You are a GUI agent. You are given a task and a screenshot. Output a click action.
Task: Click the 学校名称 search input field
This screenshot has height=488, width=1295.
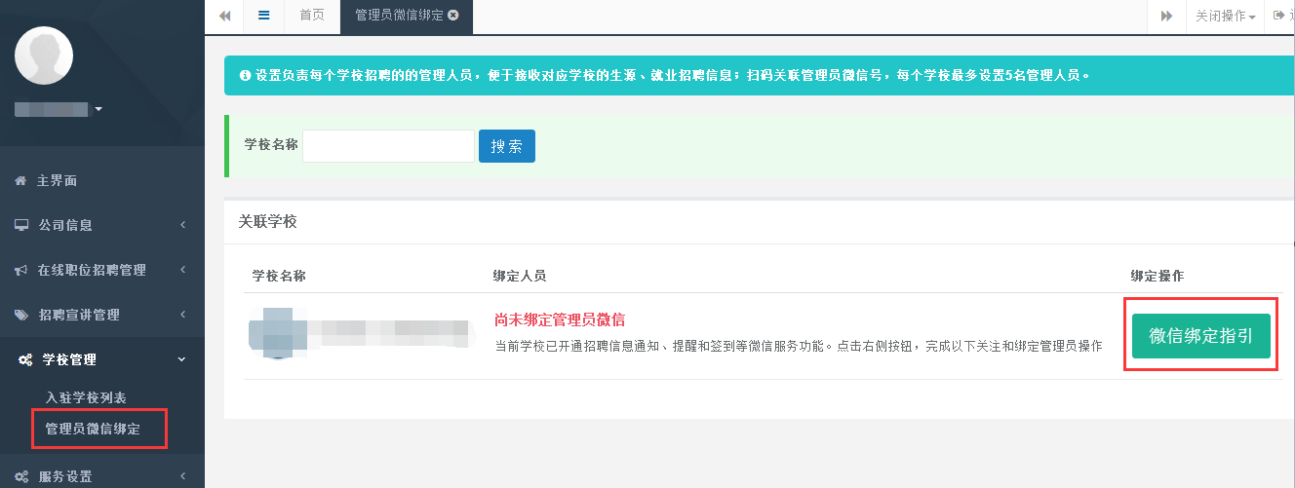[x=388, y=146]
